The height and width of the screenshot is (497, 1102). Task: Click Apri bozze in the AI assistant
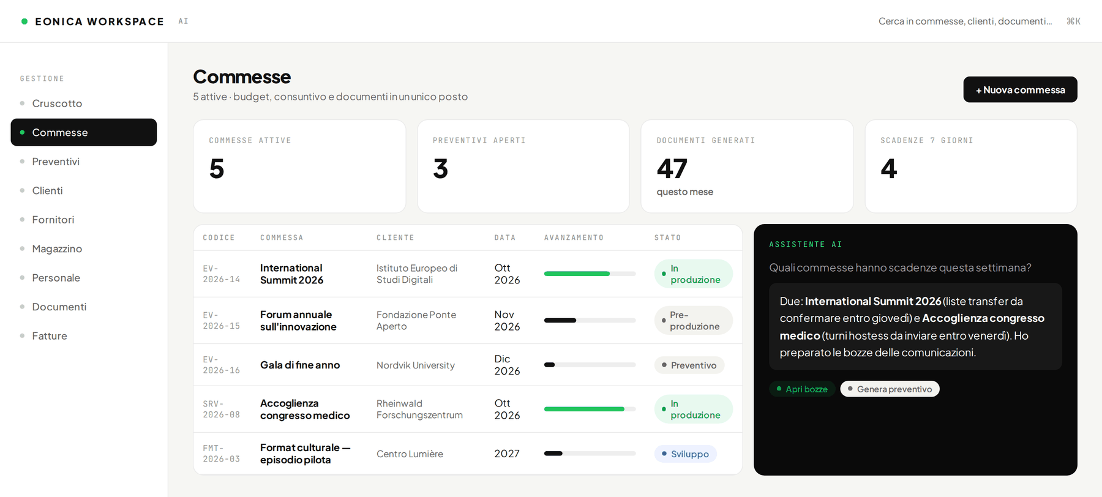tap(802, 389)
